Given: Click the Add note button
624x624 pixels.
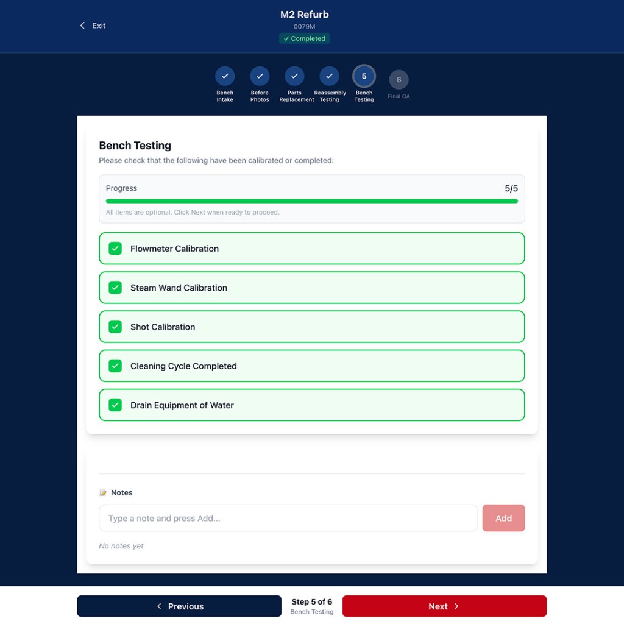Looking at the screenshot, I should coord(503,518).
